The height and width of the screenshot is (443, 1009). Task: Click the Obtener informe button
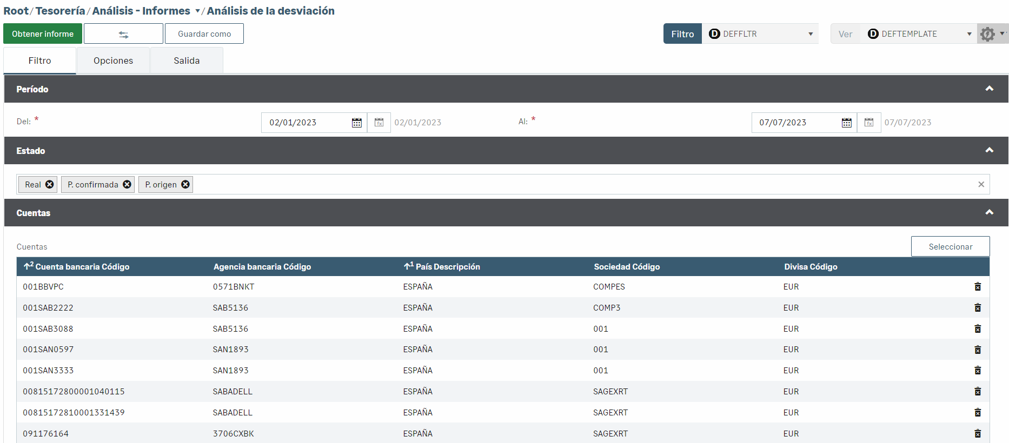43,34
